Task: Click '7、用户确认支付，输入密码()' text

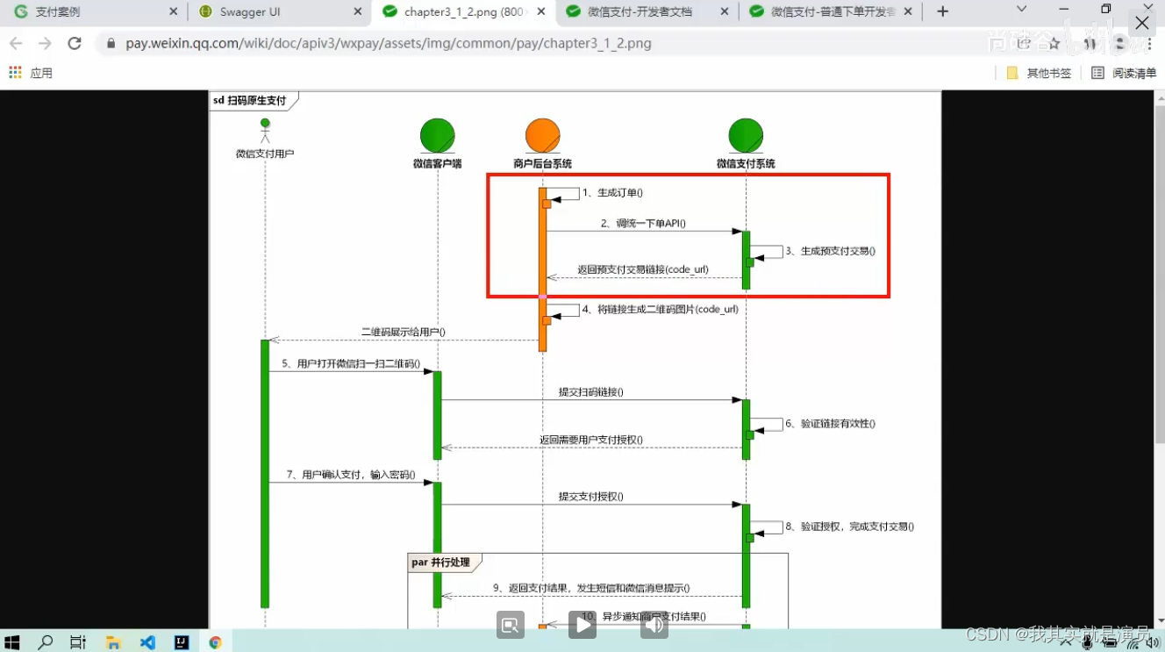Action: [351, 475]
